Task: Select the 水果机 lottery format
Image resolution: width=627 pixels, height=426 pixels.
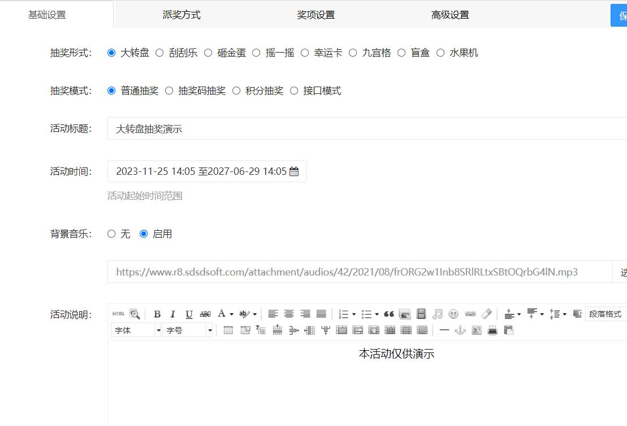Action: point(440,53)
